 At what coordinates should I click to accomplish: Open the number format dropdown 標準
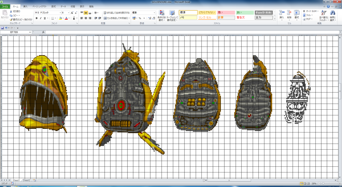pyautogui.click(x=154, y=13)
